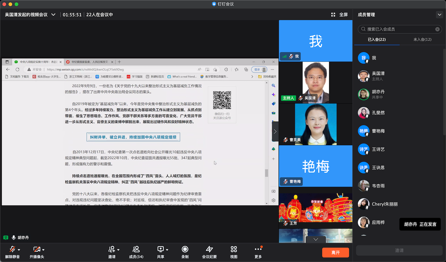The image size is (446, 262).
Task: Expand meeting title dropdown chevron
Action: pyautogui.click(x=53, y=15)
